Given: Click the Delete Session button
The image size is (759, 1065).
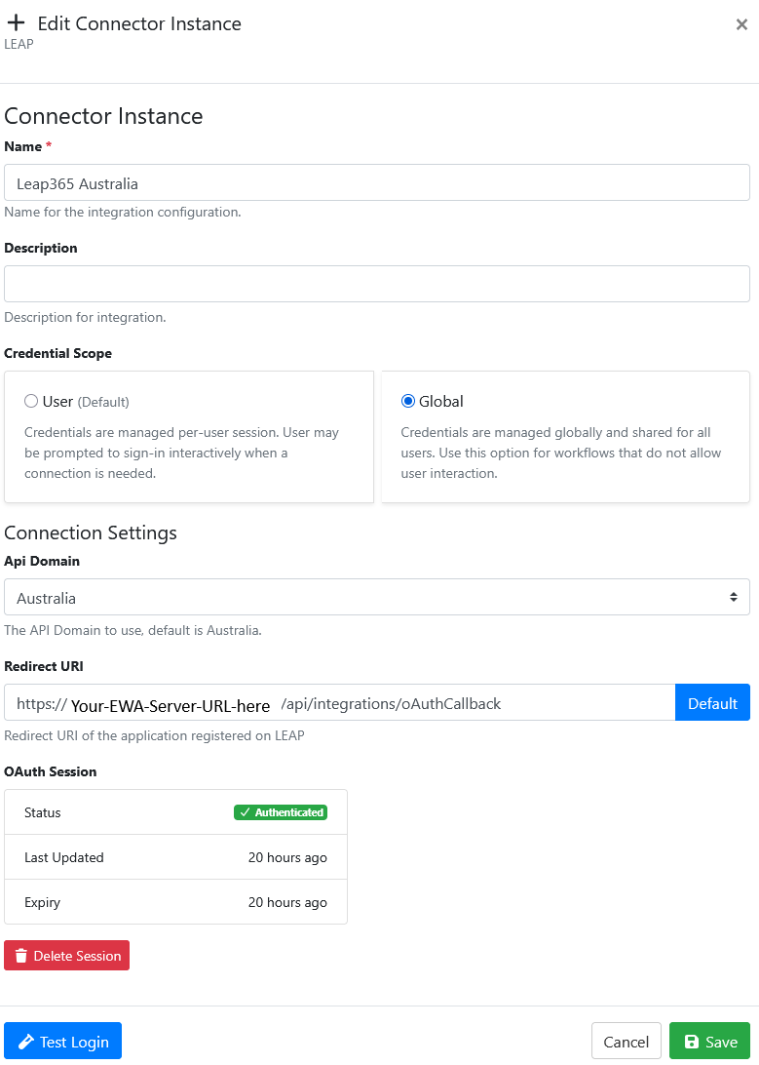Looking at the screenshot, I should 66,955.
